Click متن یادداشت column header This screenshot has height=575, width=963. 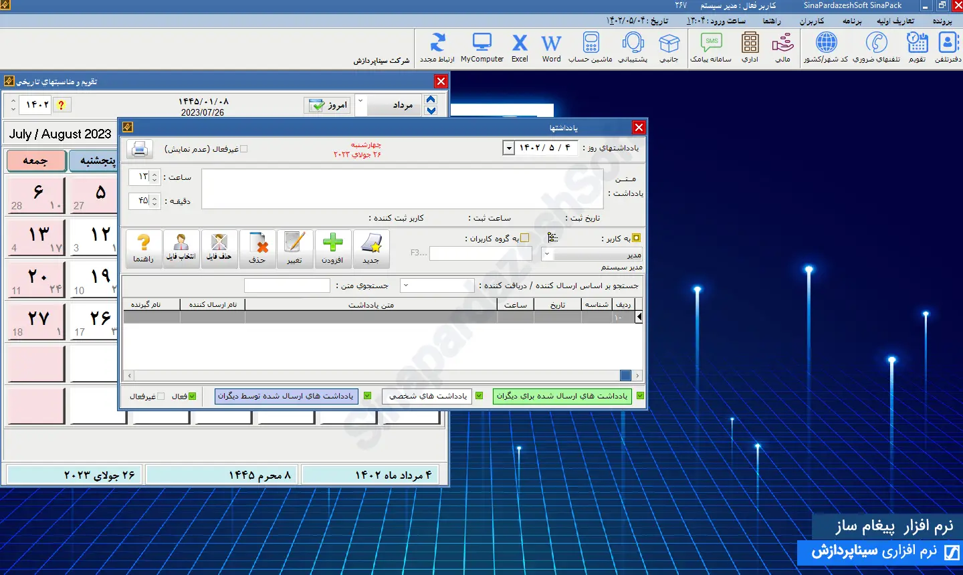(x=371, y=305)
